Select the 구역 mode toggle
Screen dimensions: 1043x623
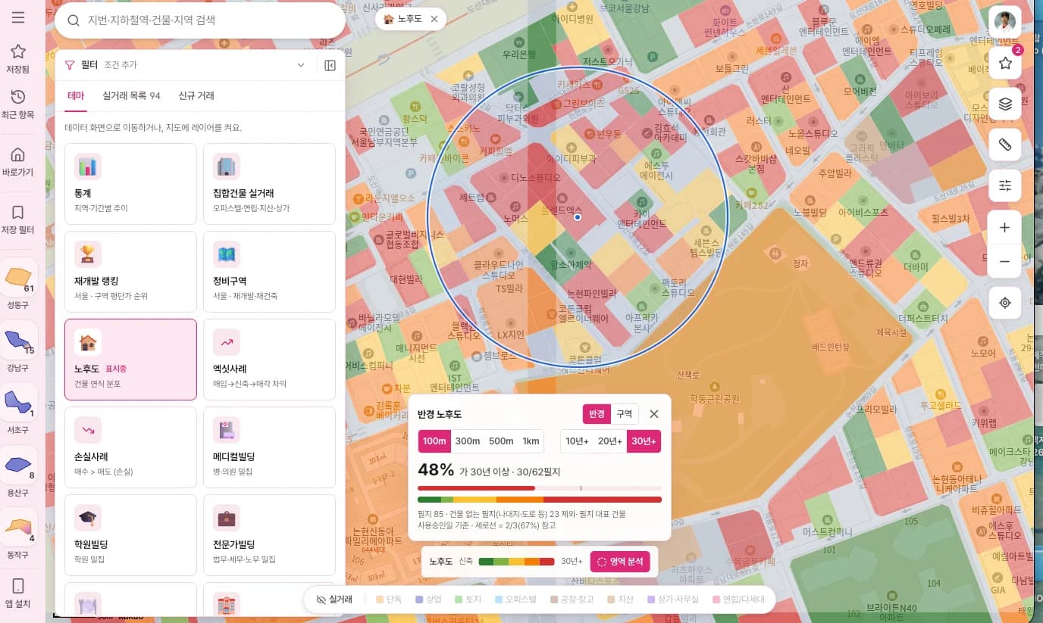pos(625,414)
